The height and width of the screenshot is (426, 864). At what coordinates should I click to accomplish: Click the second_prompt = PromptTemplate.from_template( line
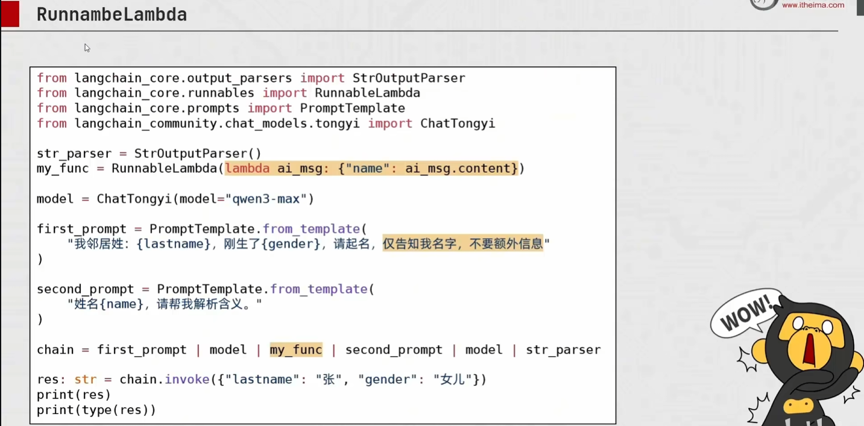pos(206,289)
